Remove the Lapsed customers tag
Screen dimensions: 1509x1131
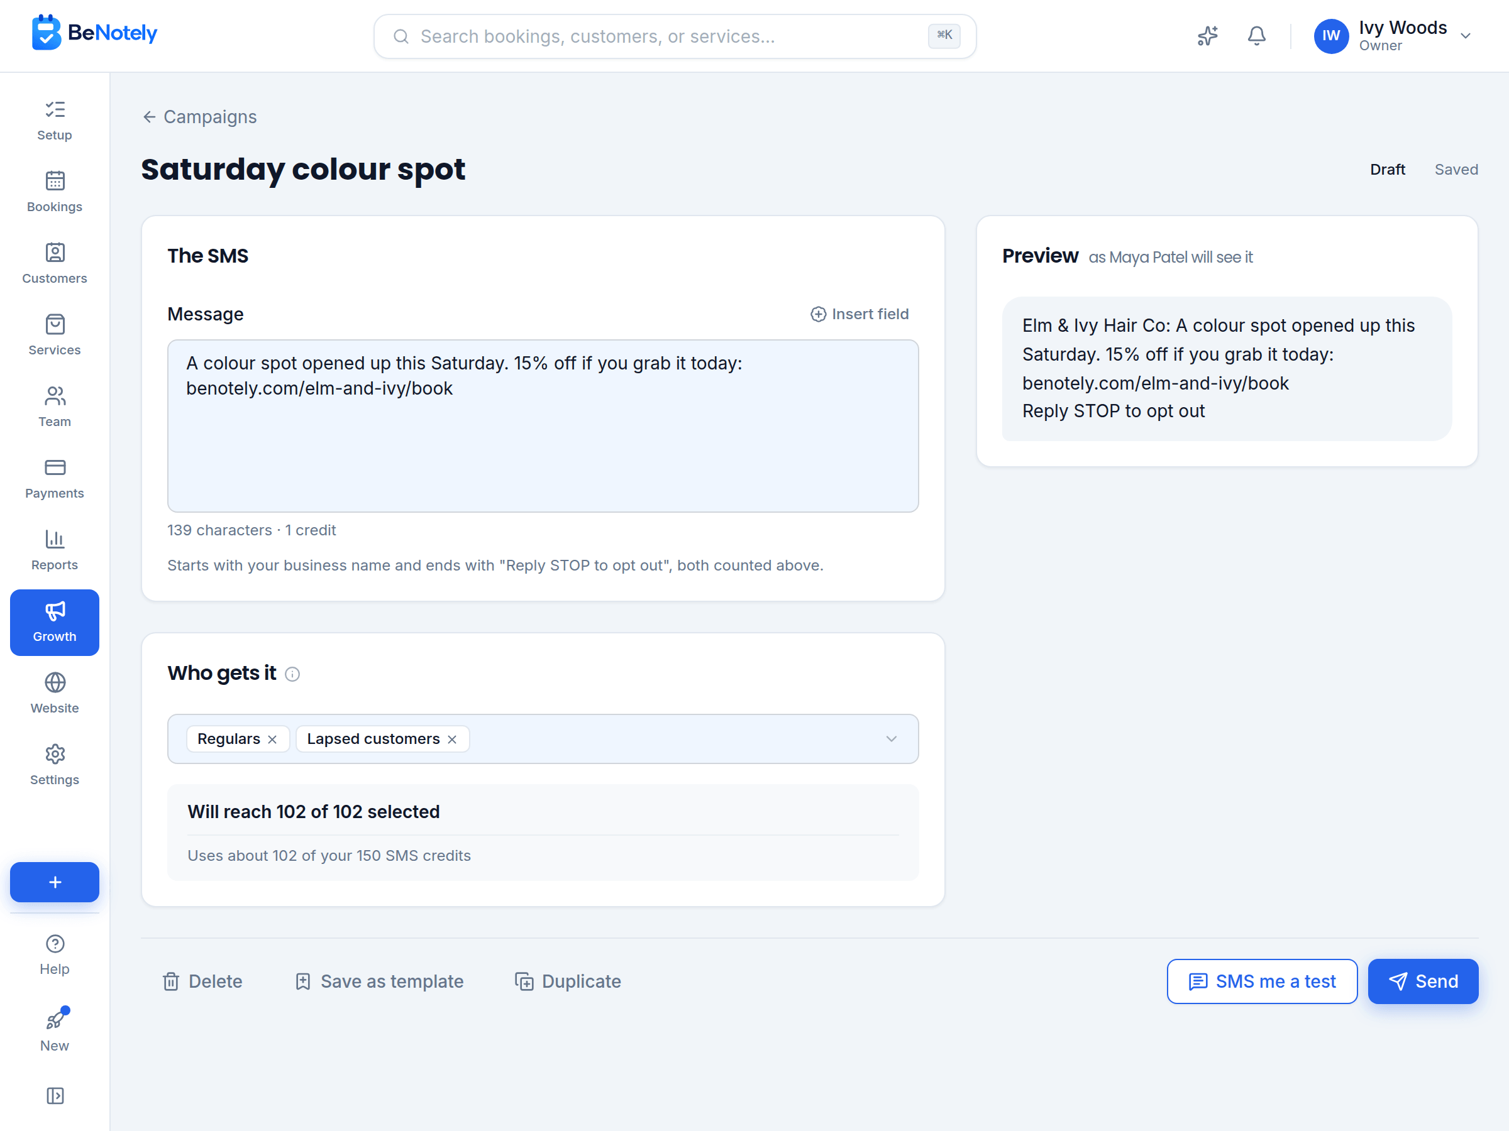pos(452,740)
